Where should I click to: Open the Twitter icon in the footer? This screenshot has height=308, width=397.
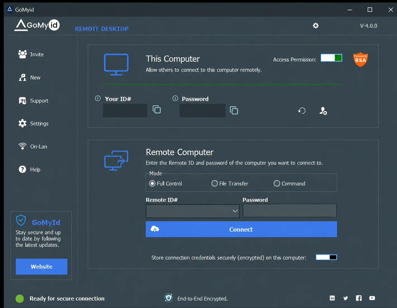(346, 298)
